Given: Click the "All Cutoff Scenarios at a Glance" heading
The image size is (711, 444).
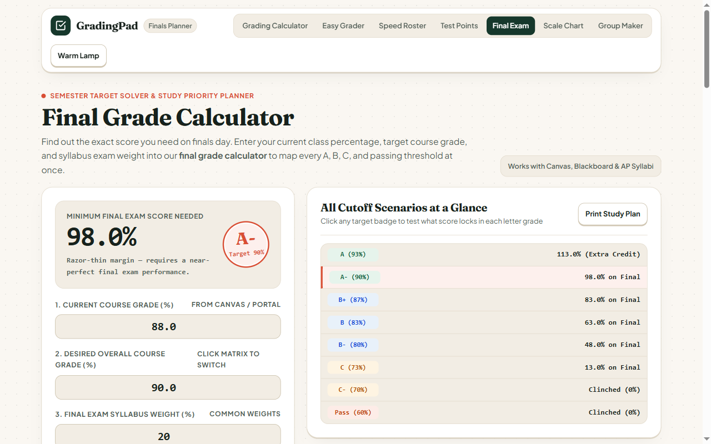Looking at the screenshot, I should coord(404,208).
